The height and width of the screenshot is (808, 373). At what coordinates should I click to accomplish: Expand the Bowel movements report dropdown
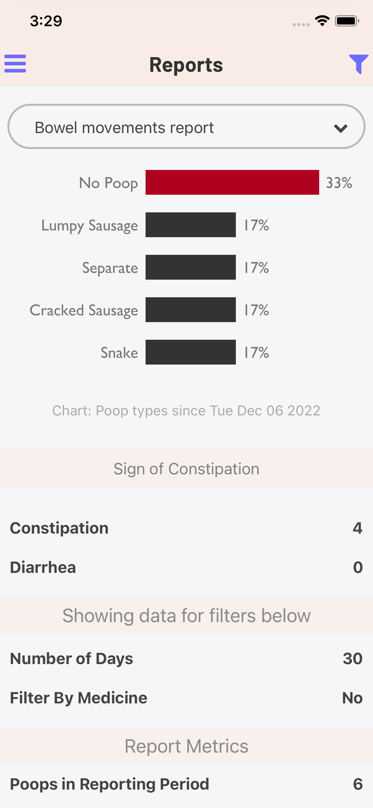click(186, 127)
